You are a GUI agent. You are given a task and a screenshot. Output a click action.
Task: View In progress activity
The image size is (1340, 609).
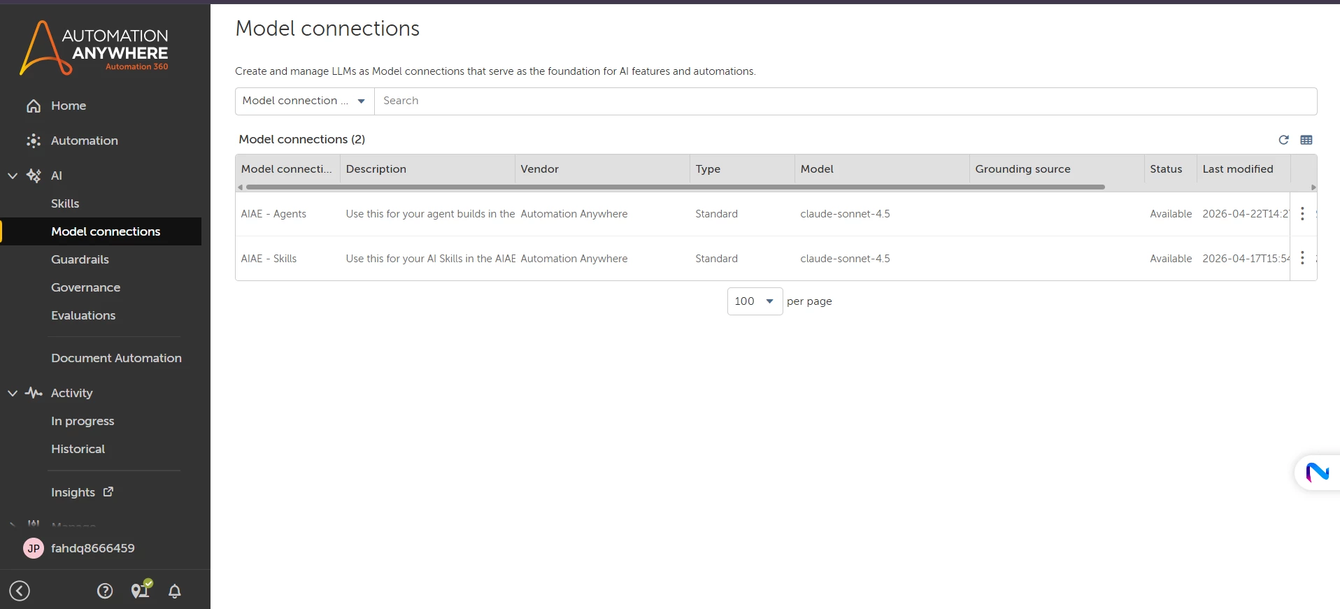pyautogui.click(x=83, y=421)
